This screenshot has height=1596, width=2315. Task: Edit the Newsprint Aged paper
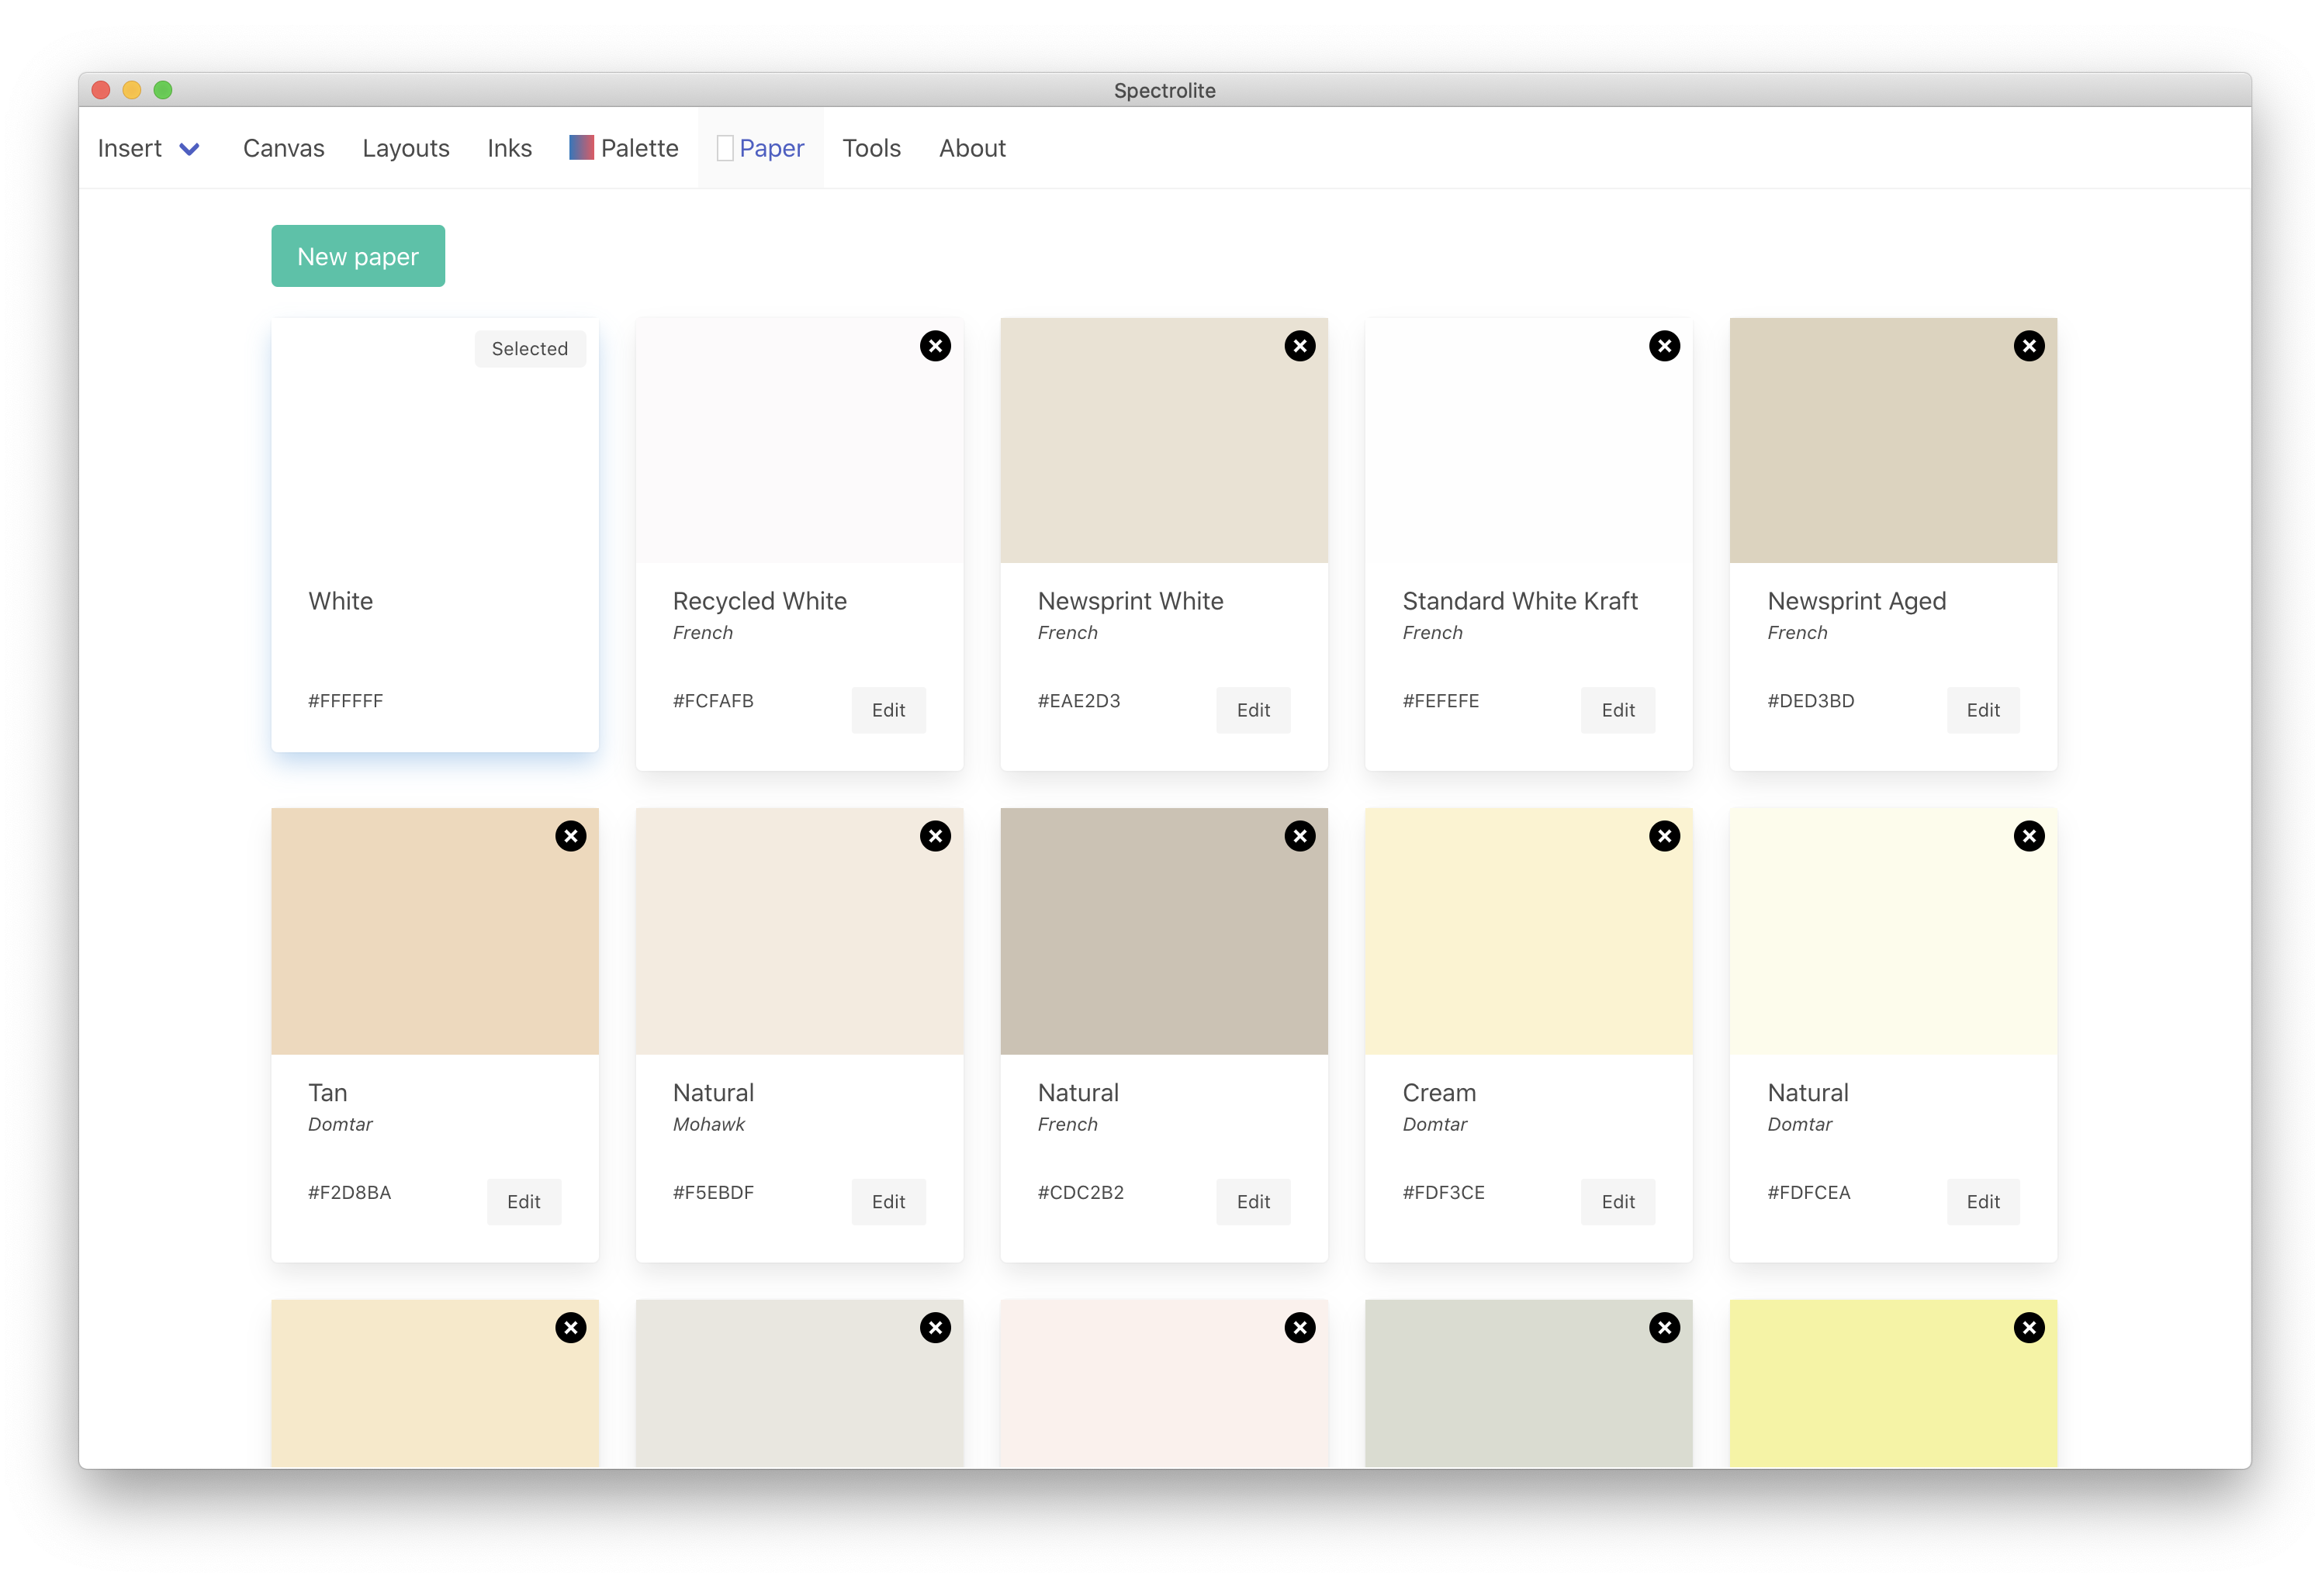[x=1982, y=710]
